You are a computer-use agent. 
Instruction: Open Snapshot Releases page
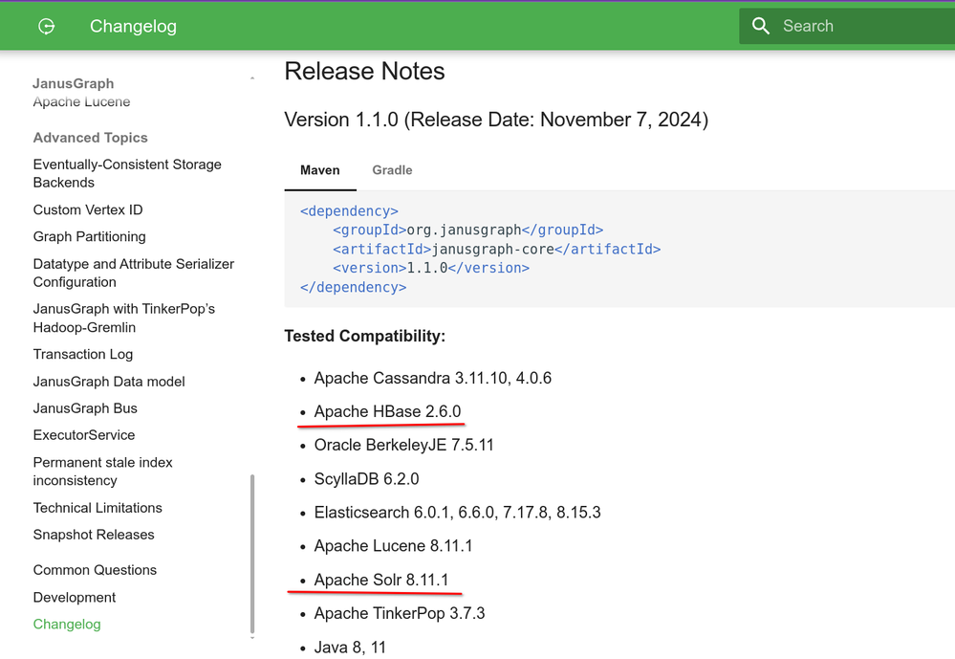click(x=94, y=535)
